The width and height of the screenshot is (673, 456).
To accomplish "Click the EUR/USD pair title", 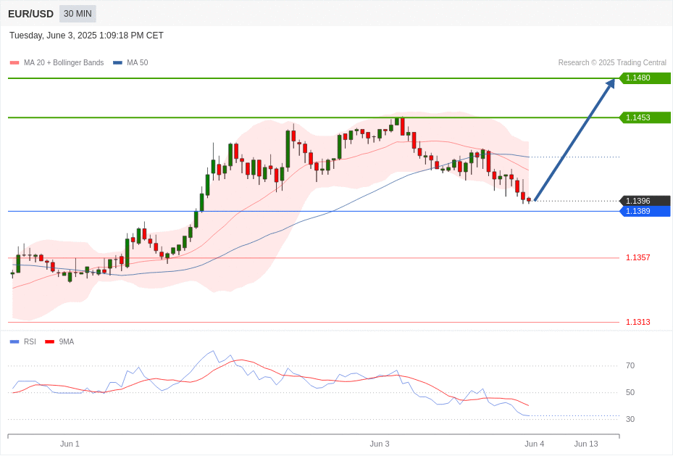I will [30, 14].
